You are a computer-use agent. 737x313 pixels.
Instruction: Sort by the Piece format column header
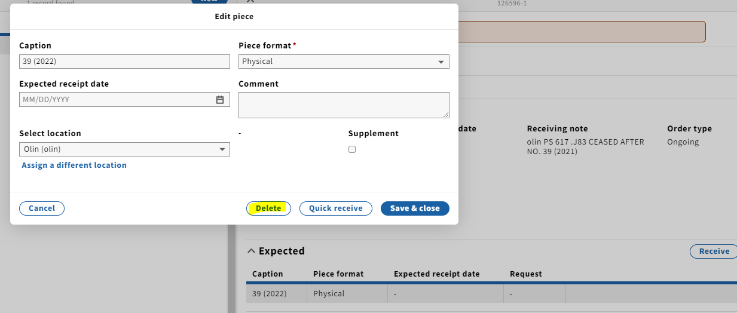pyautogui.click(x=338, y=274)
